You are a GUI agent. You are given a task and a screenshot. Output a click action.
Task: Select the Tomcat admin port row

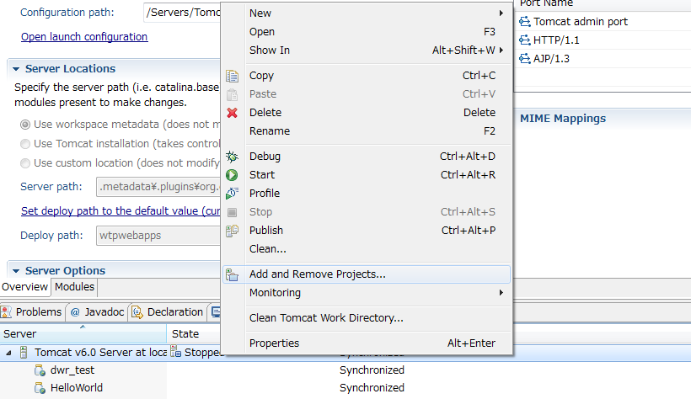point(603,22)
